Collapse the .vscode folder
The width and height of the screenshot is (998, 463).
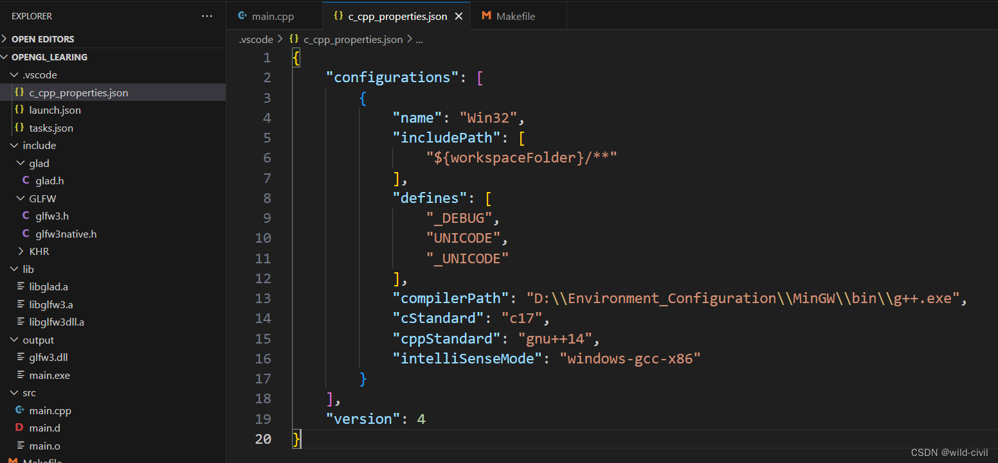click(x=14, y=74)
